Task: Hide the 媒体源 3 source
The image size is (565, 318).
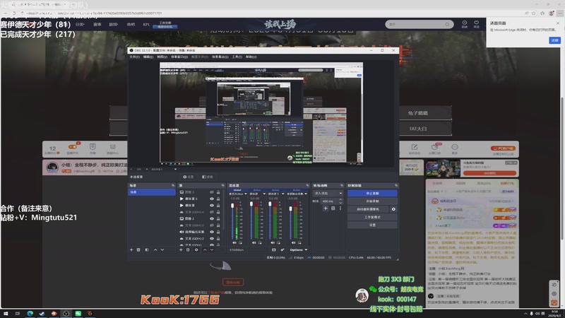Action: point(212,199)
